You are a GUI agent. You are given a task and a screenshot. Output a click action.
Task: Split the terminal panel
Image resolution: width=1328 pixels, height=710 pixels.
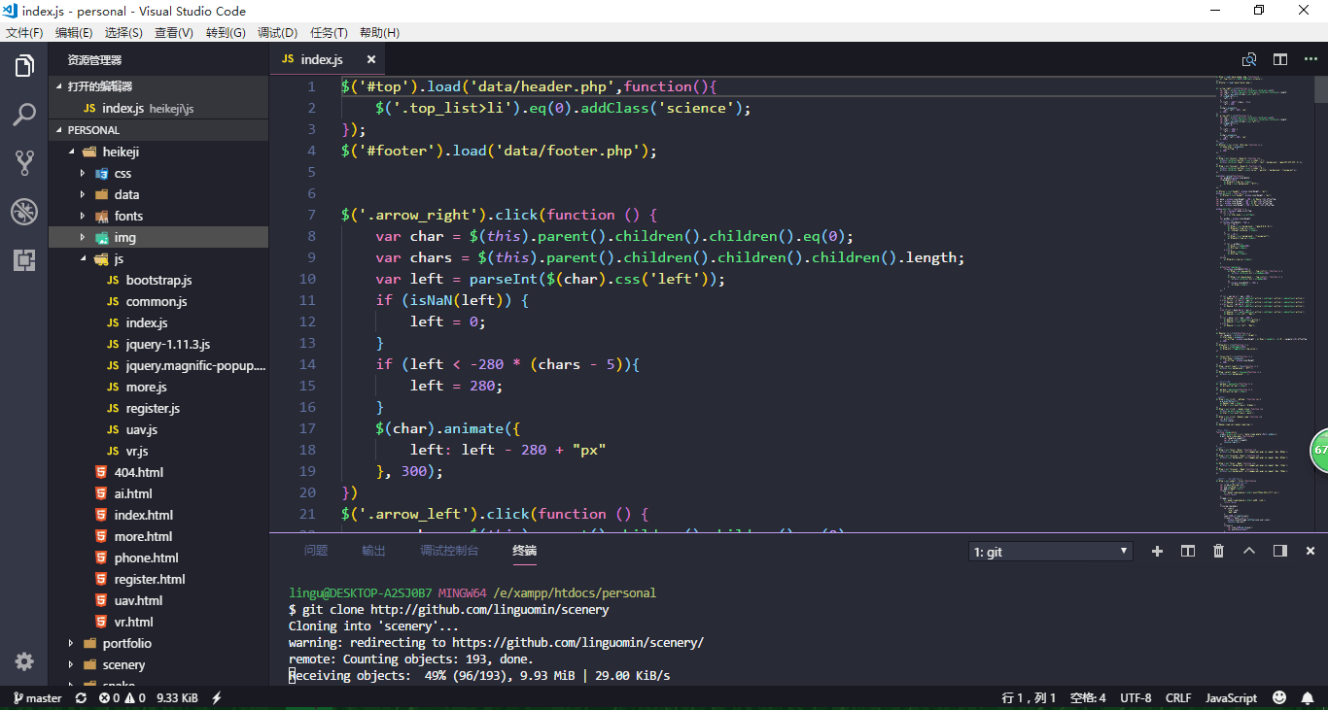point(1188,551)
